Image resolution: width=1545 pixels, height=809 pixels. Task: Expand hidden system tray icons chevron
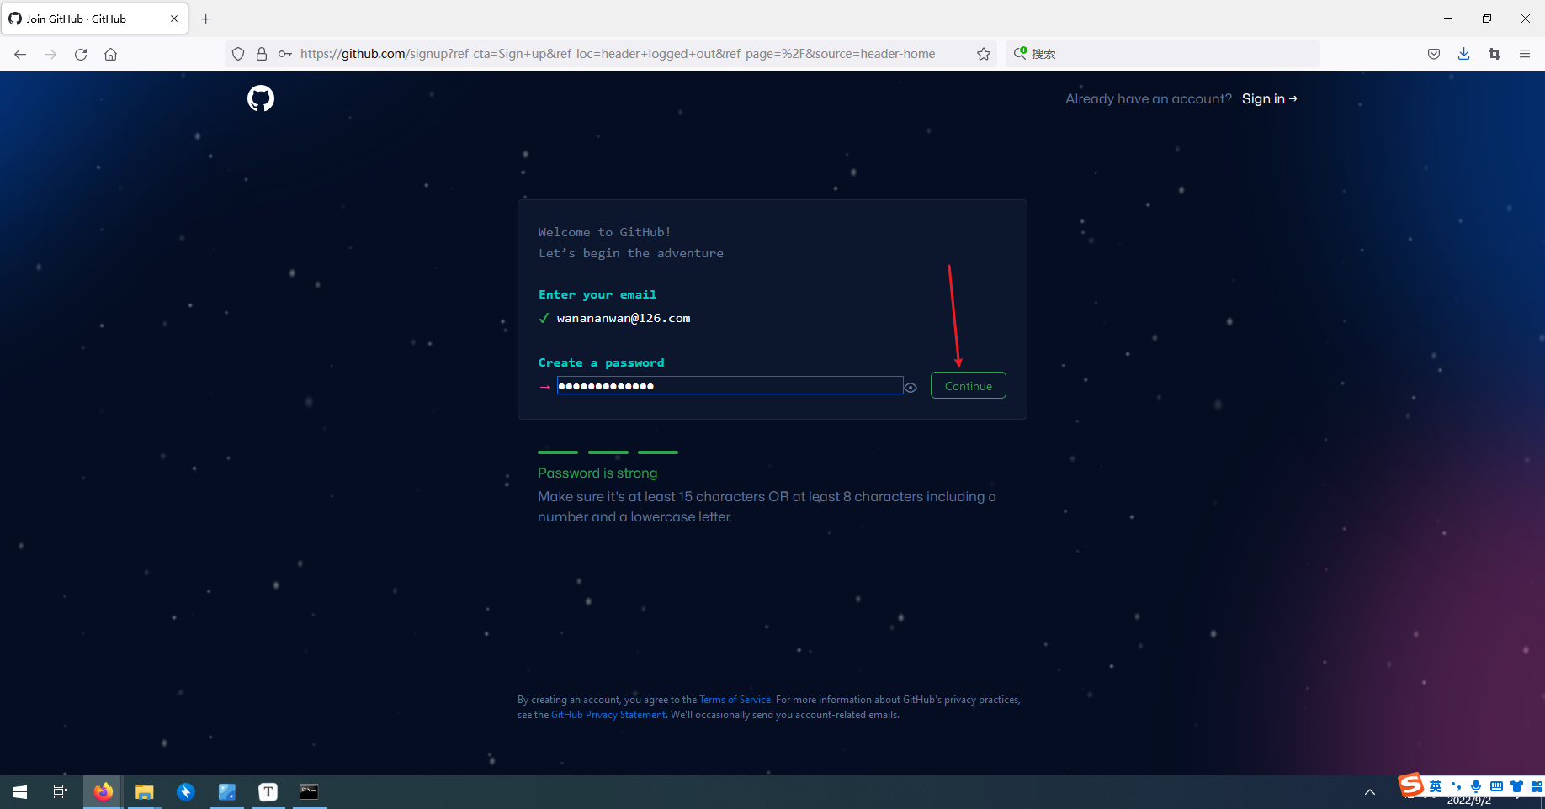coord(1370,791)
